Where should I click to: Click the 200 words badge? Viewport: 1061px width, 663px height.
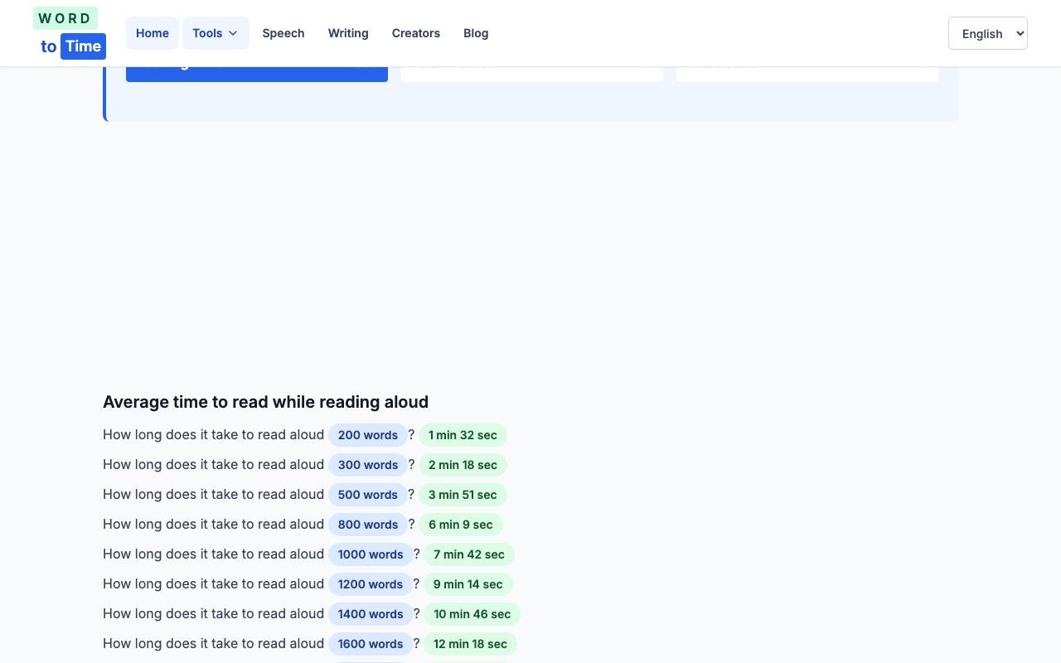tap(368, 435)
